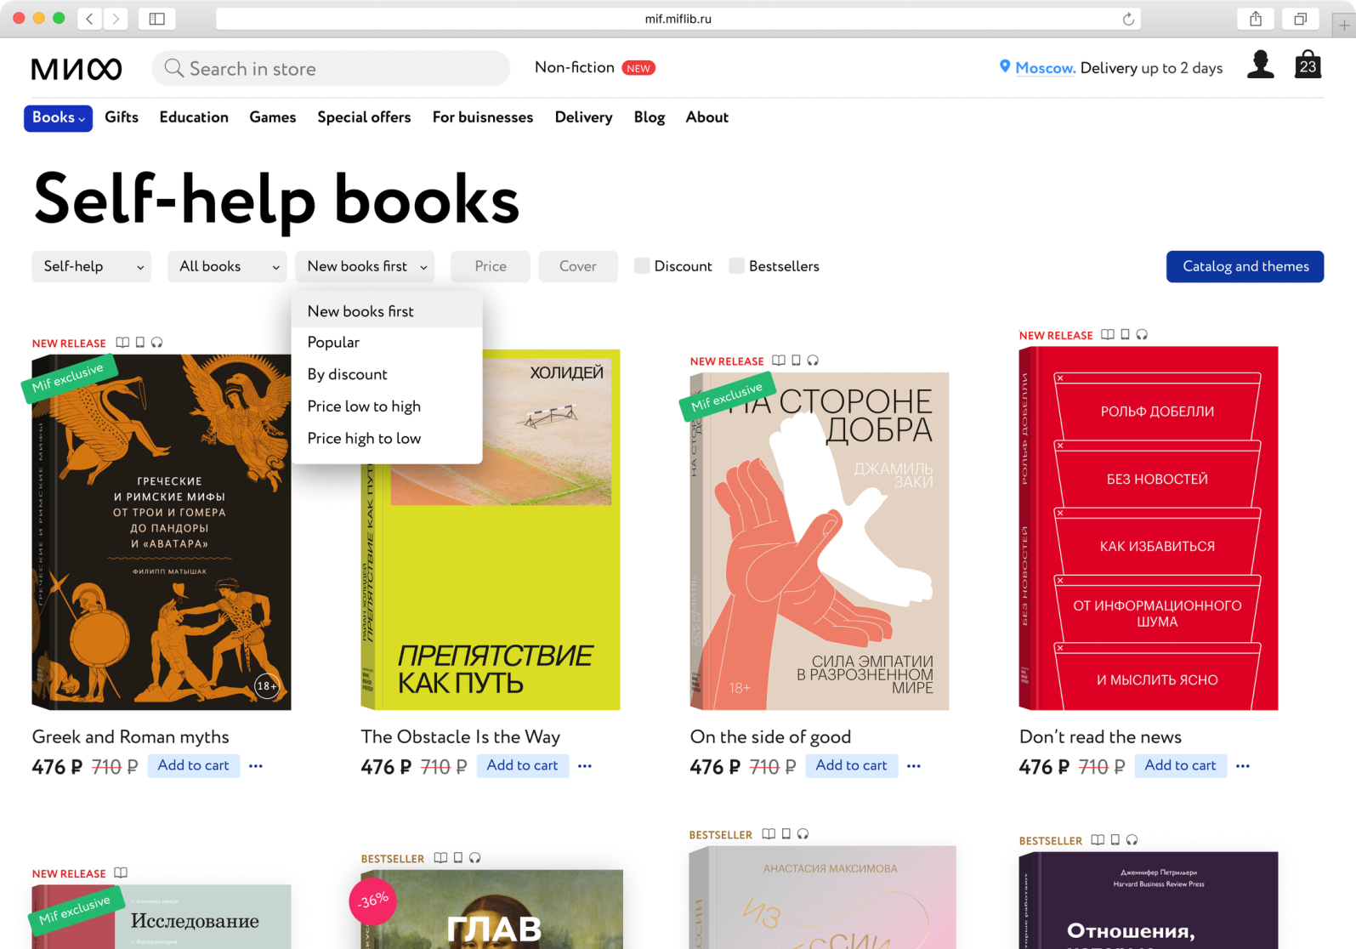Open more options for Greek and Roman myths
The image size is (1356, 949).
[256, 766]
